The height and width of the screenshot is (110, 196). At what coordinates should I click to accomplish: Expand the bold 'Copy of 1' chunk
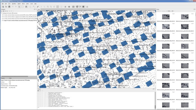(x=1, y=20)
